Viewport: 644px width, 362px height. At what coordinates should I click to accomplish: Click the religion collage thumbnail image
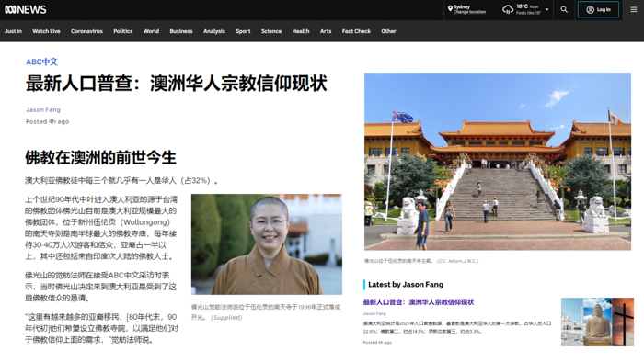(x=597, y=322)
